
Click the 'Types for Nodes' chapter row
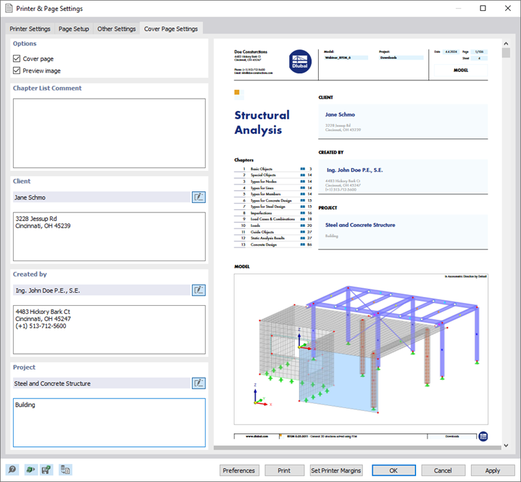(x=273, y=181)
